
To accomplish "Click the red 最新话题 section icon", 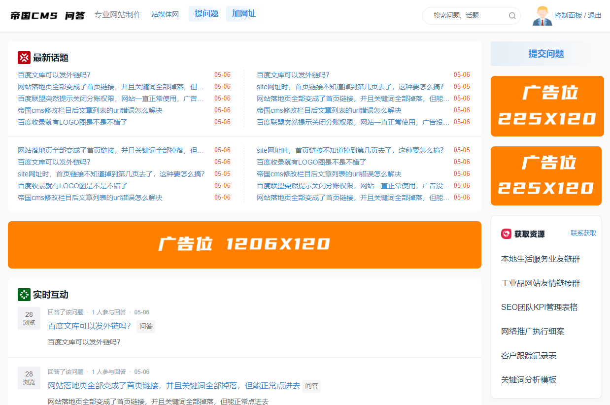I will 24,58.
